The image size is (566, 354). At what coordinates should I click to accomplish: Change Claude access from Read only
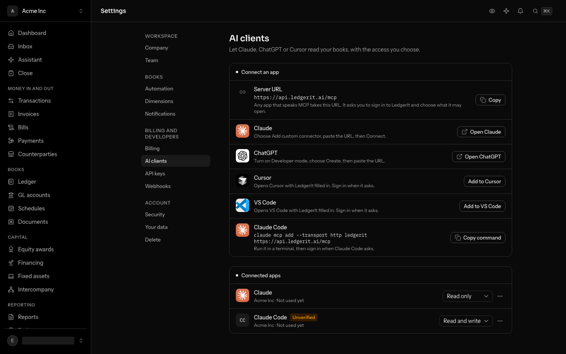click(x=467, y=296)
